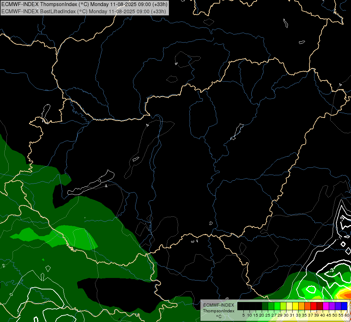Click the BestLiftedIndex title line

(84, 11)
